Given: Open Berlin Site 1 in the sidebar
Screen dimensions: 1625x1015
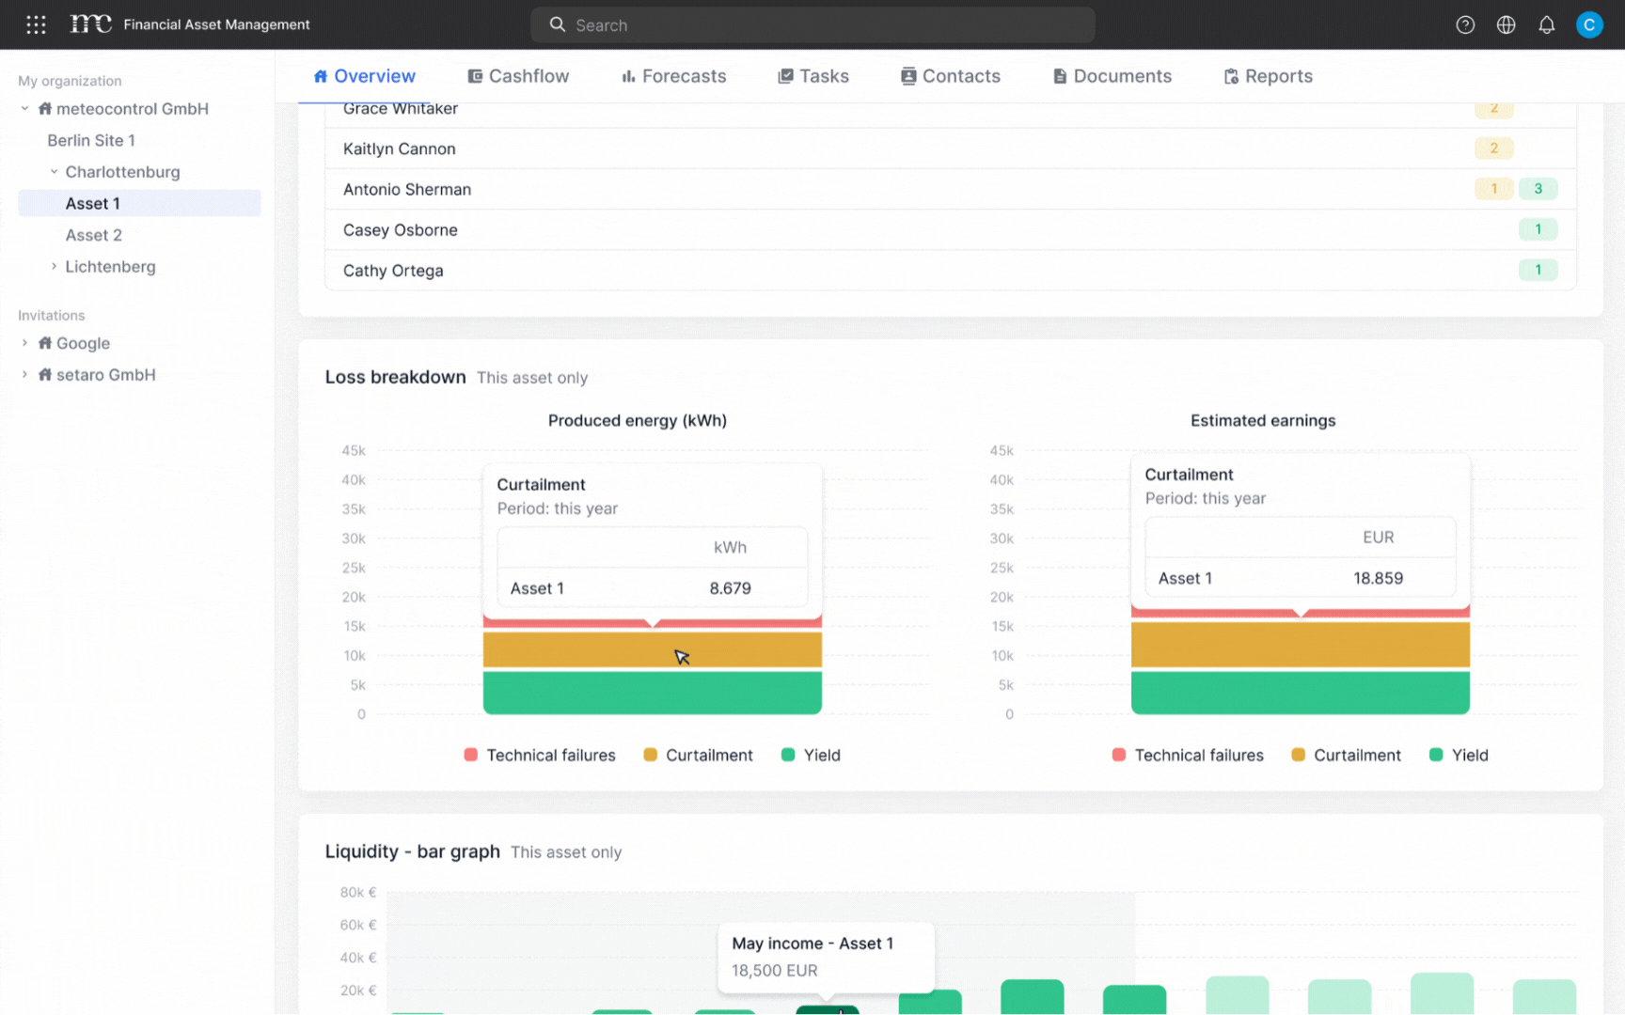Looking at the screenshot, I should [x=91, y=140].
